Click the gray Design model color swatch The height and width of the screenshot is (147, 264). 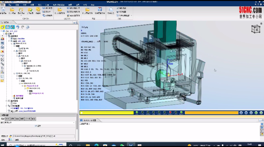(x=29, y=93)
